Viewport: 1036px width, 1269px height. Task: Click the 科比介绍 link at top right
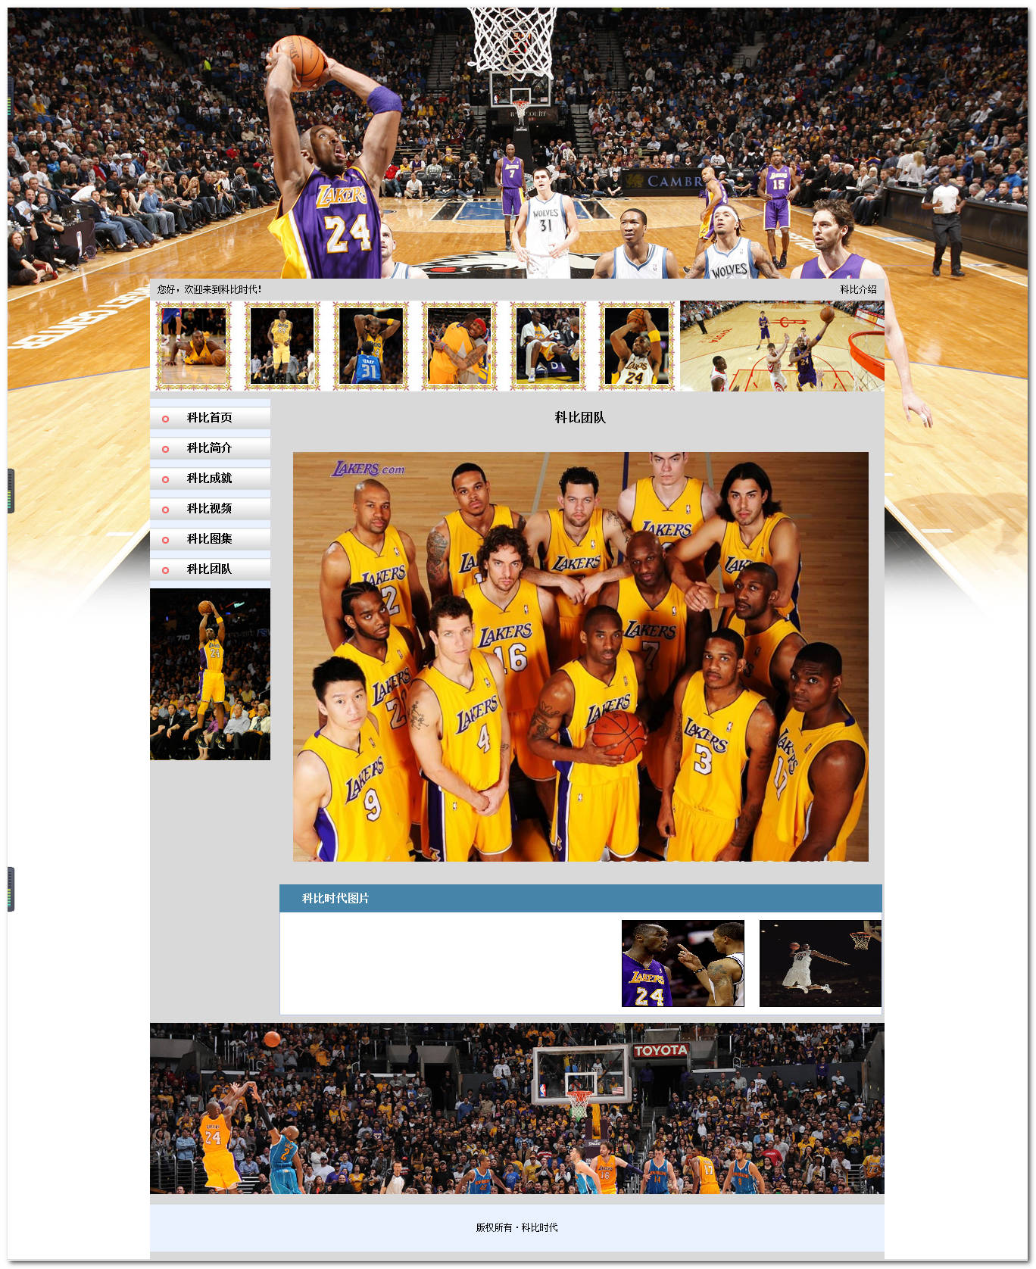point(858,289)
